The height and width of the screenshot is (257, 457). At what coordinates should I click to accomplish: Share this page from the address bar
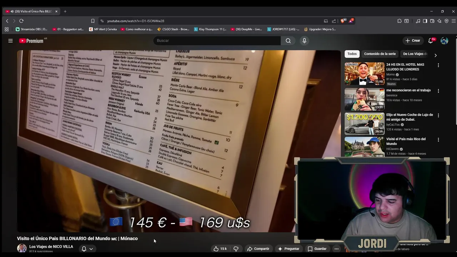pos(334,21)
